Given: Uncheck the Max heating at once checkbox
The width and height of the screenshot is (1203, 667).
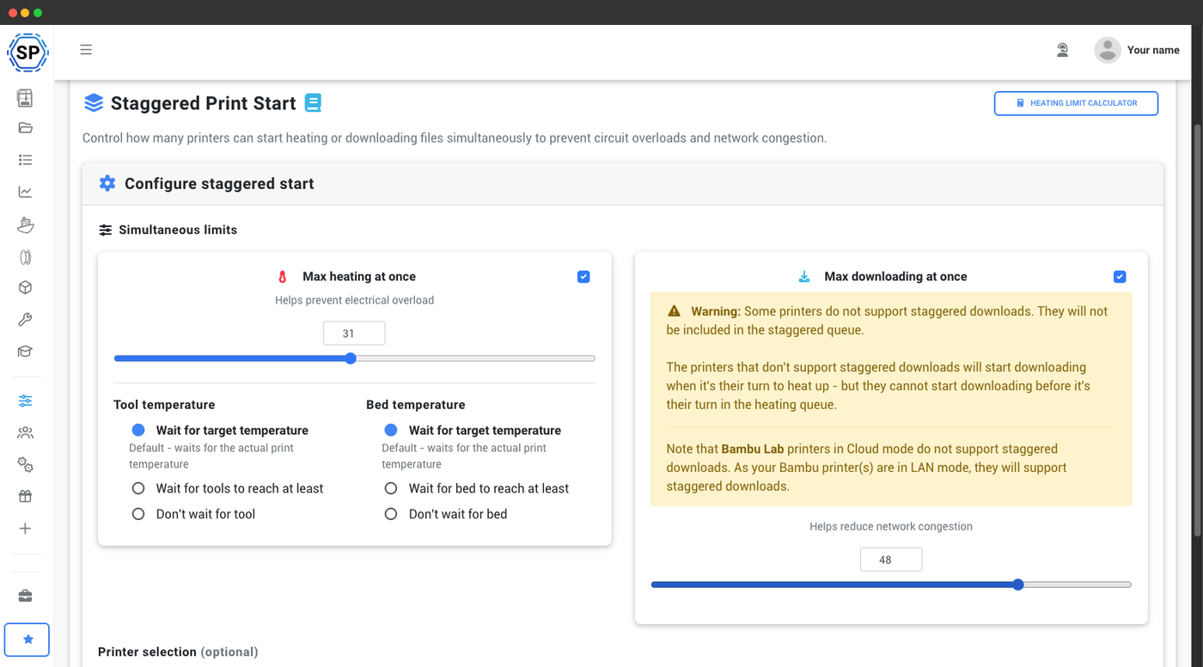Looking at the screenshot, I should pyautogui.click(x=583, y=277).
